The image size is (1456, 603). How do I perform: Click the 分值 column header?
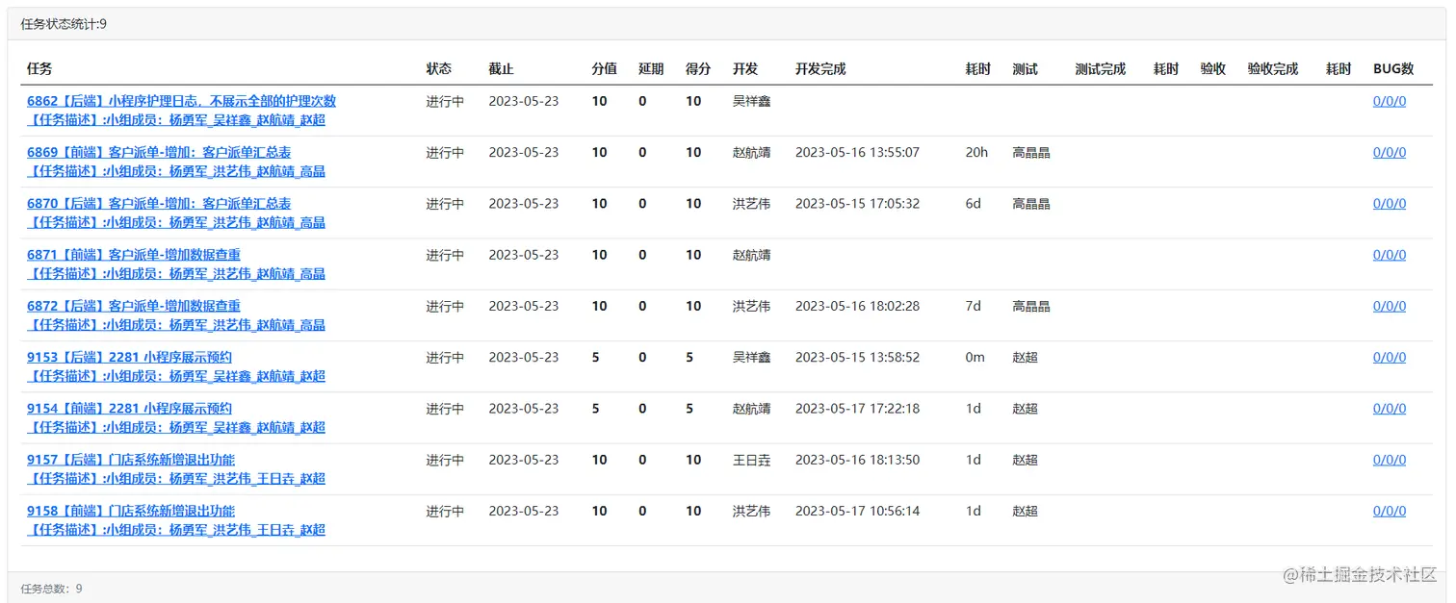pos(604,69)
